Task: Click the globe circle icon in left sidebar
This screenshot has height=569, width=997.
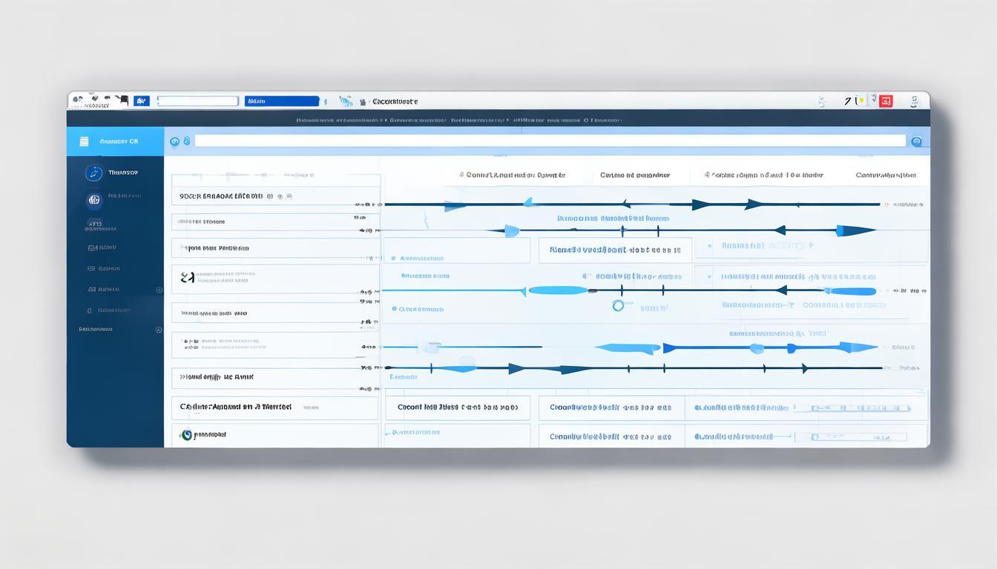Action: (93, 199)
